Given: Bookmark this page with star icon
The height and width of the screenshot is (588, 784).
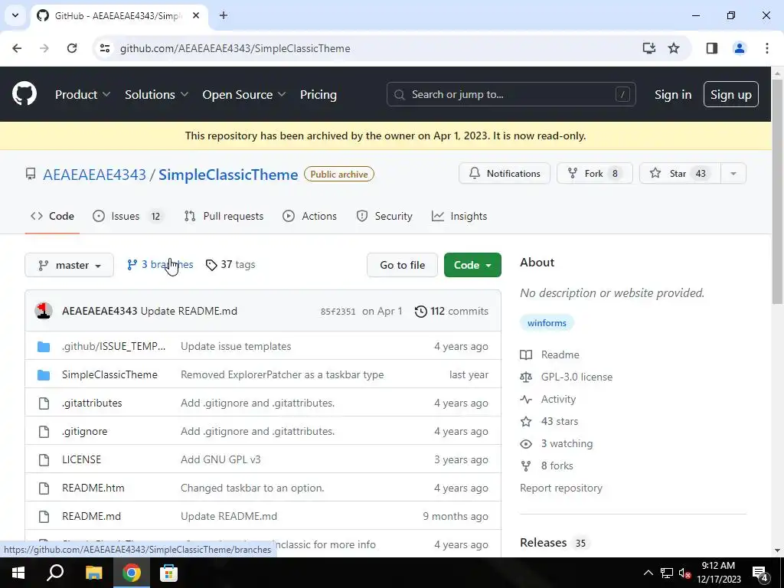Looking at the screenshot, I should pyautogui.click(x=674, y=48).
